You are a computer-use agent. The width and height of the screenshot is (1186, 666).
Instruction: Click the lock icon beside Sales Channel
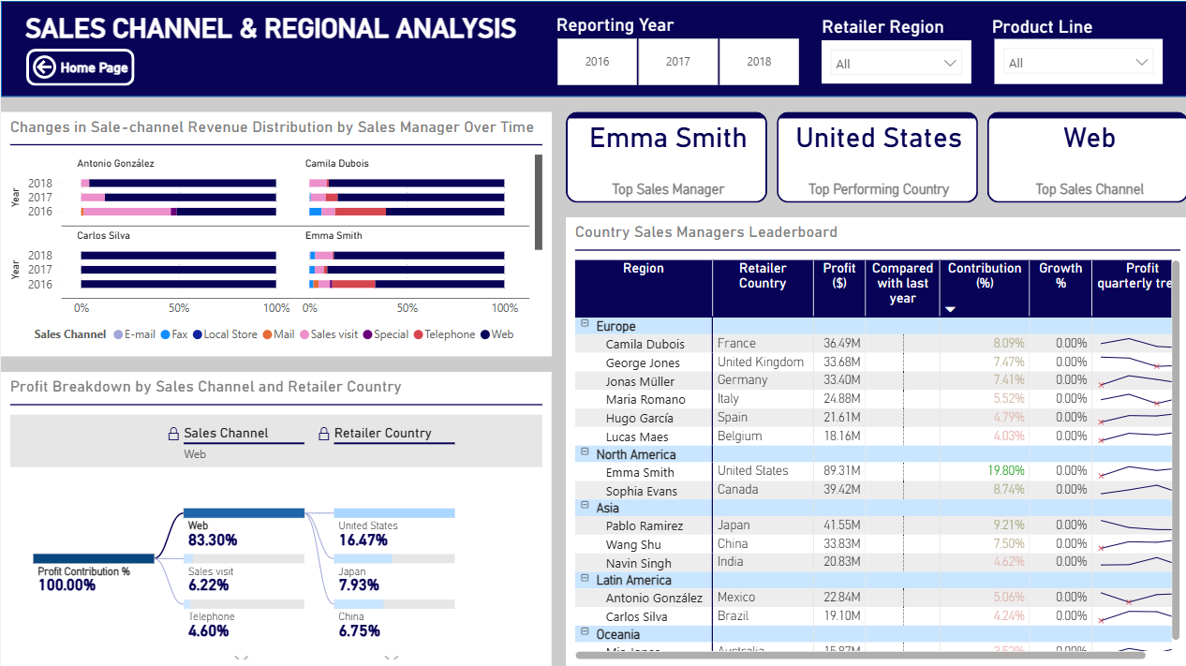point(172,434)
